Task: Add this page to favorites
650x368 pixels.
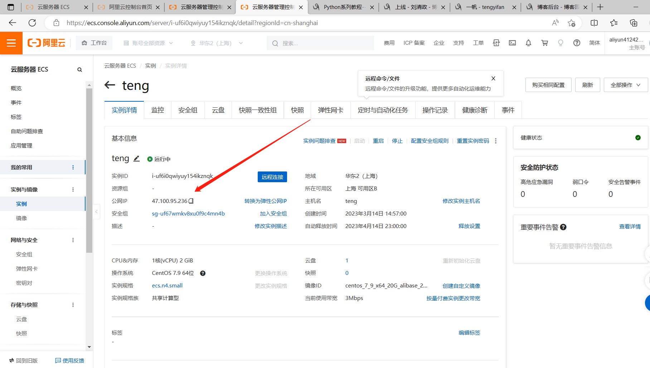Action: 571,23
